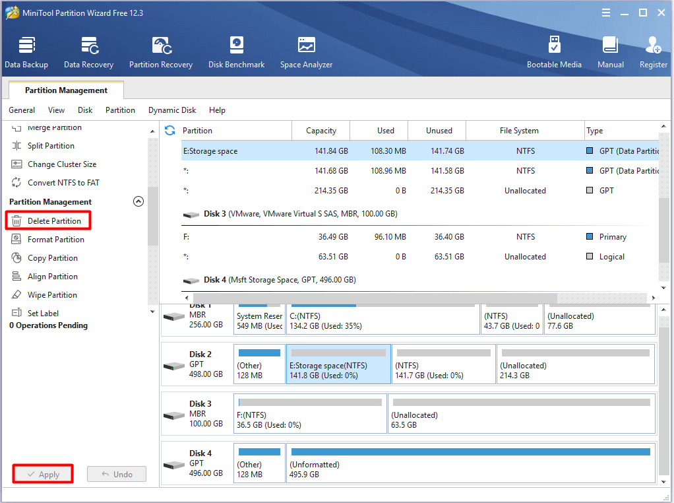Choose Format Partition from the sidebar
Screen dimensions: 674x503
(x=55, y=239)
